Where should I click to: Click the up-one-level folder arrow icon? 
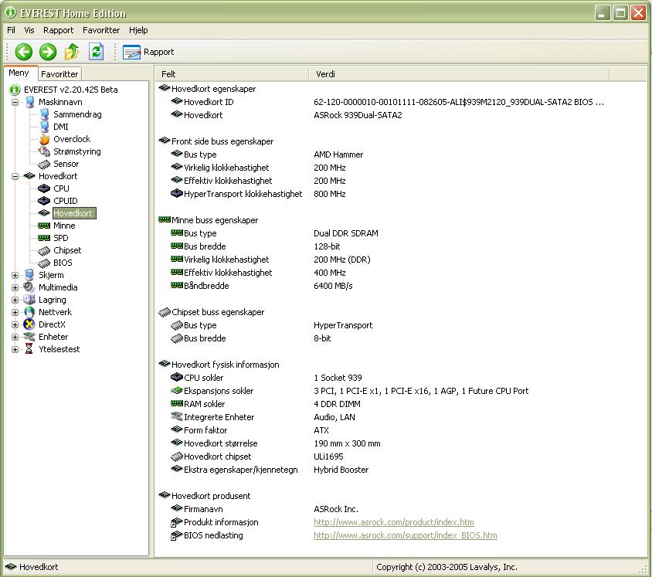click(72, 52)
